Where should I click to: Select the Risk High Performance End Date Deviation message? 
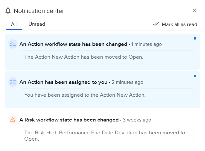tap(105, 136)
